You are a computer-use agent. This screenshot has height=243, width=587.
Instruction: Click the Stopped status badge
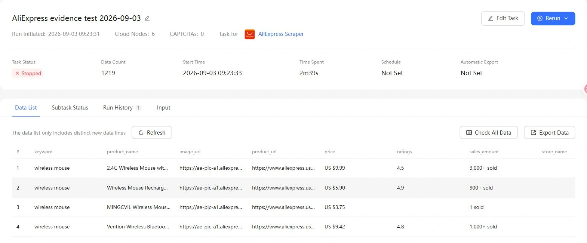pyautogui.click(x=28, y=73)
